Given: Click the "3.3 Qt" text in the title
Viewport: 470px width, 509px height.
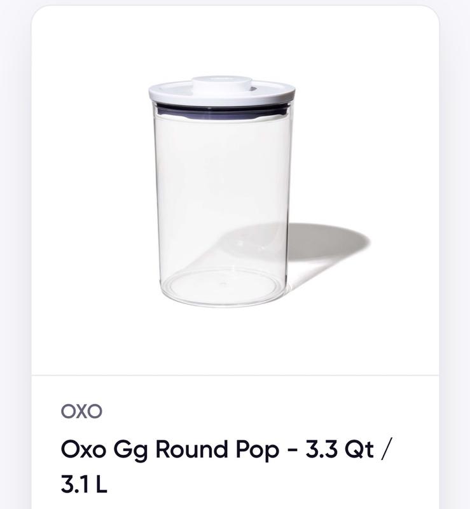Looking at the screenshot, I should click(x=340, y=450).
